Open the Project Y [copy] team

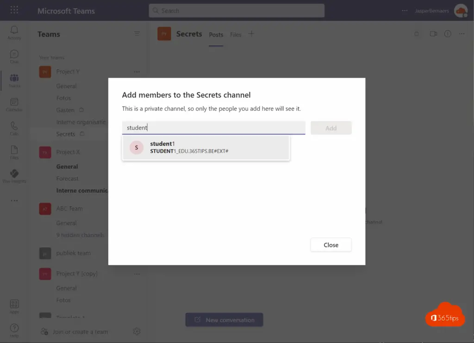click(x=77, y=274)
